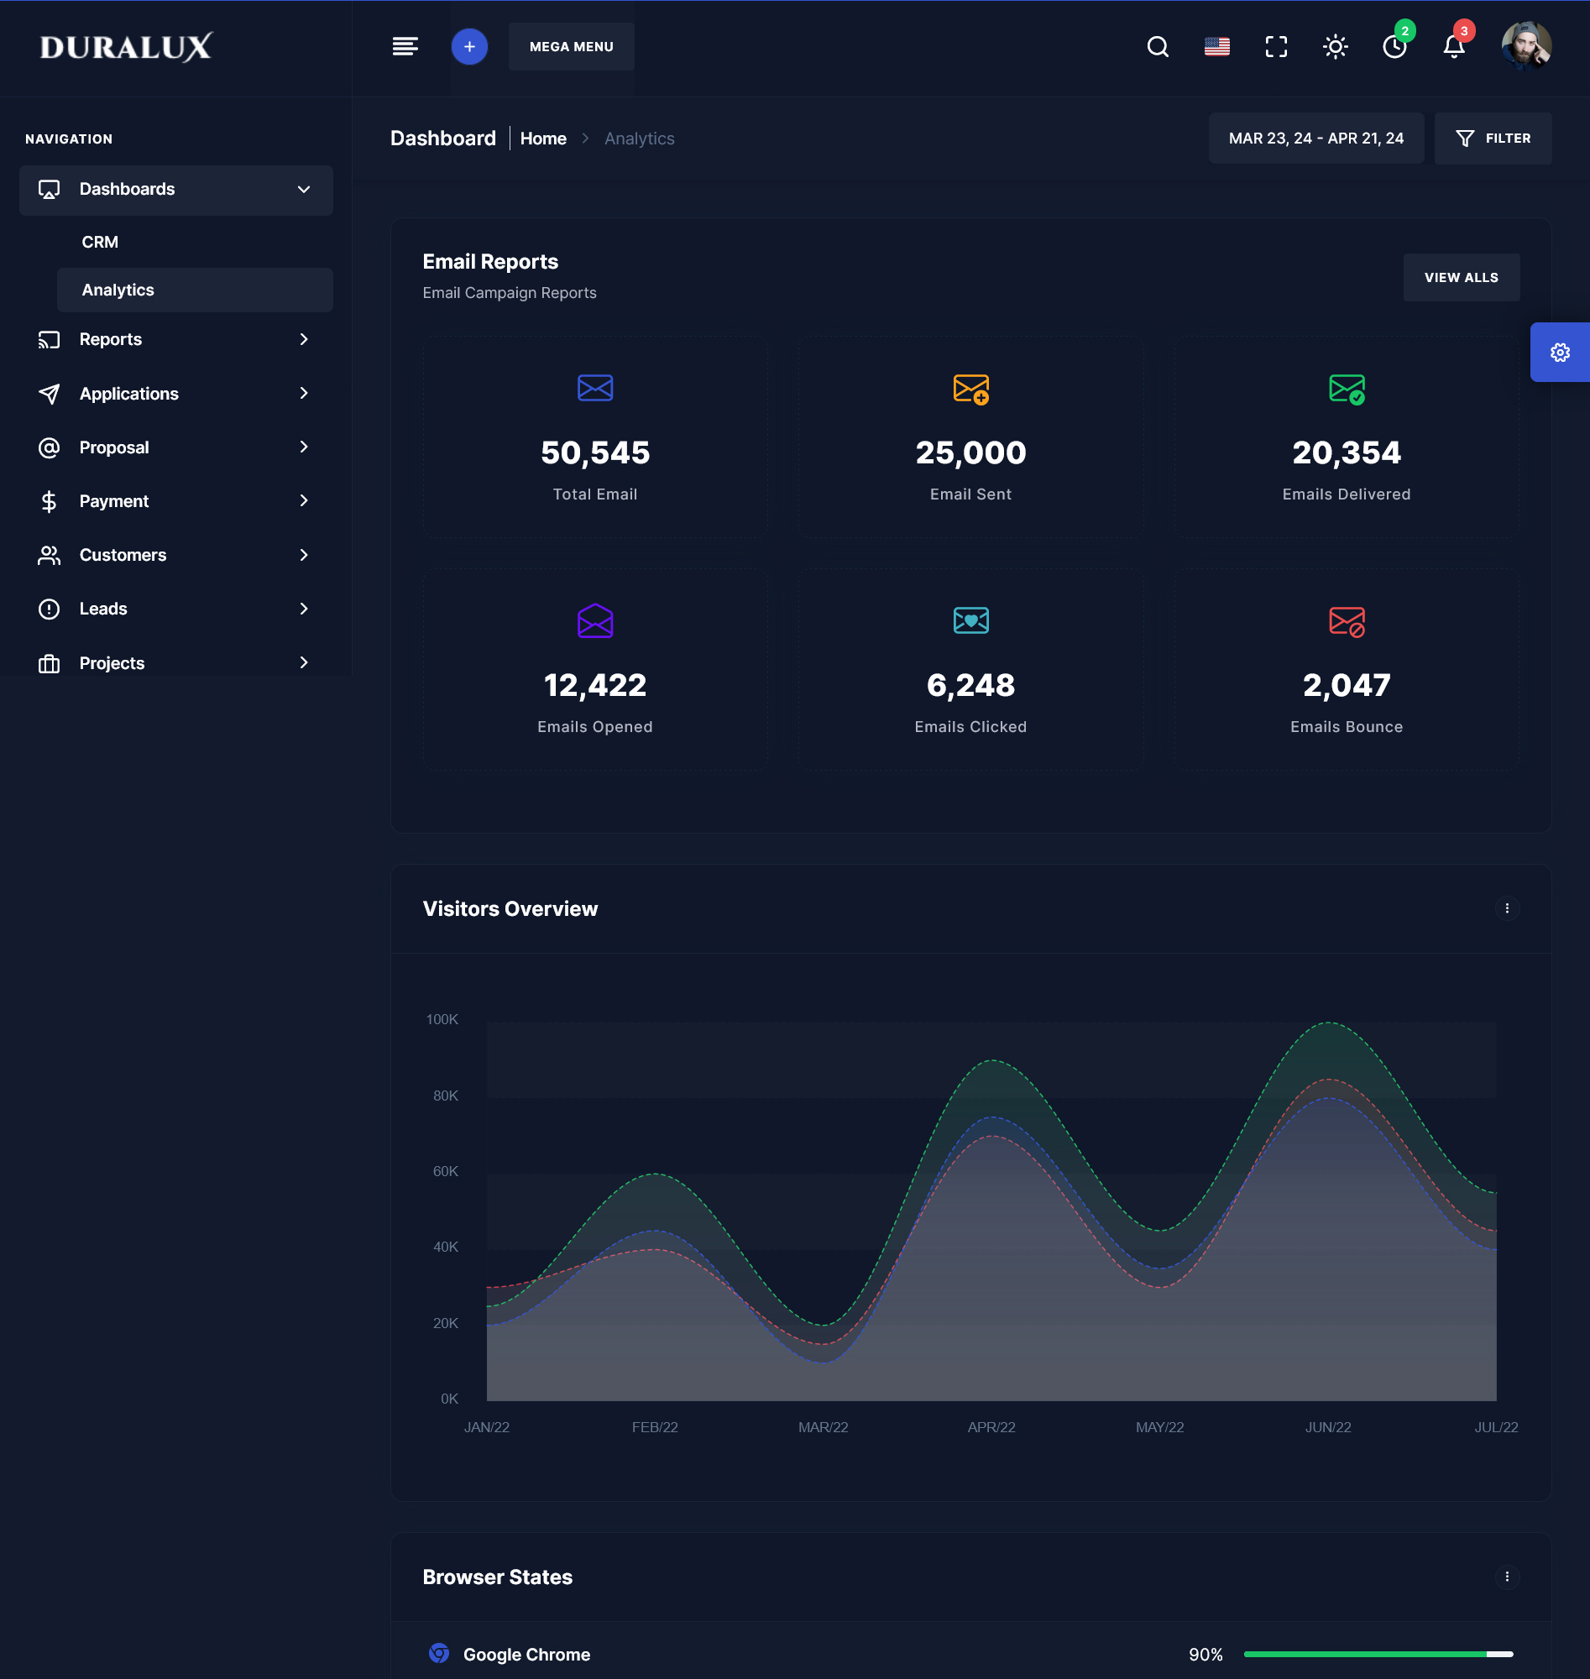1590x1679 pixels.
Task: Select the 20,354 Emails Delivered value
Action: [1347, 453]
